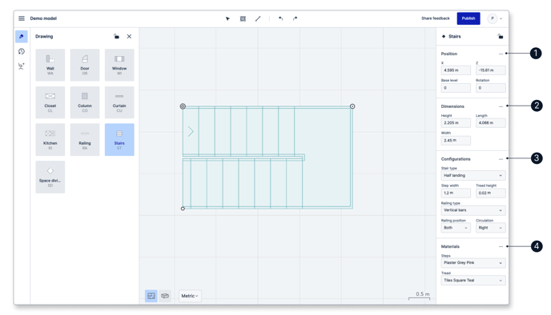The width and height of the screenshot is (551, 315).
Task: Select the line measure tool
Action: 258,18
